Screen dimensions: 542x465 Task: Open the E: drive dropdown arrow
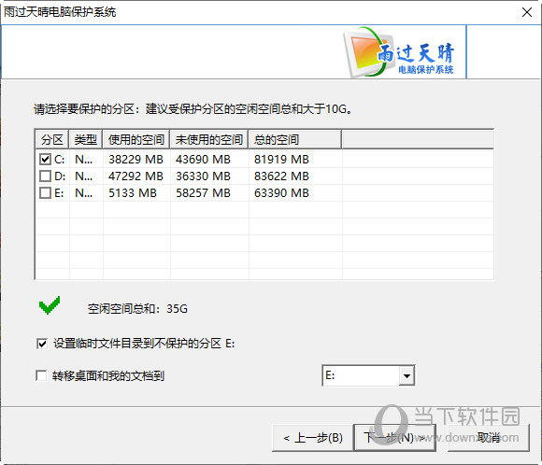406,375
